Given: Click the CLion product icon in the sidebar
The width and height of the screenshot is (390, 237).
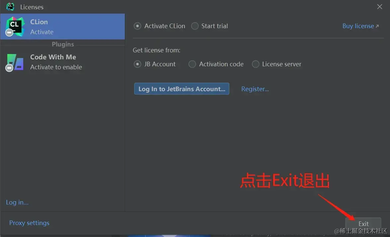Looking at the screenshot, I should tap(15, 26).
